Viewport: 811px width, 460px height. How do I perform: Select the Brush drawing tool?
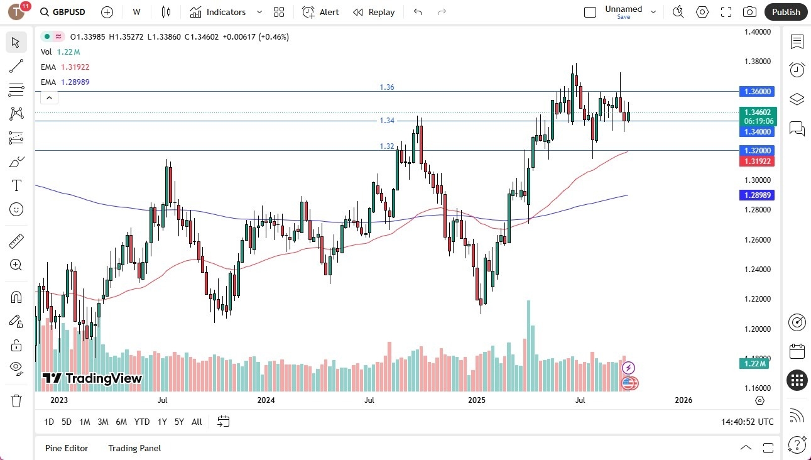(x=16, y=161)
